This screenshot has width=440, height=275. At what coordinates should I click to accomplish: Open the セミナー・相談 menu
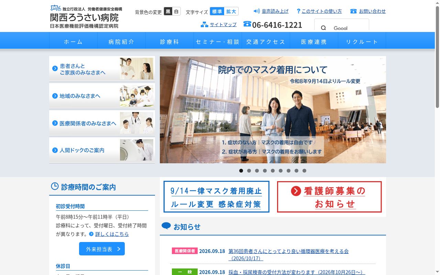(x=218, y=41)
